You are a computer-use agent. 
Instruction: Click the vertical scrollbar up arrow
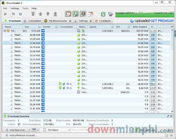(172, 30)
